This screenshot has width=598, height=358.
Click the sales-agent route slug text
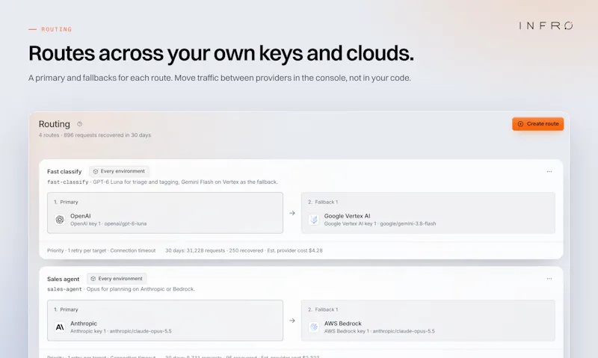pyautogui.click(x=64, y=289)
